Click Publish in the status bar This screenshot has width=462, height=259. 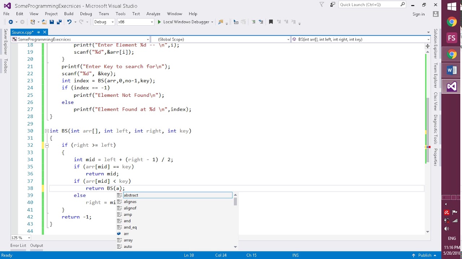pyautogui.click(x=425, y=255)
